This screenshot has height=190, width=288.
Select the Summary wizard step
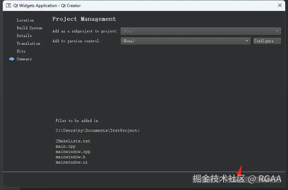(24, 59)
